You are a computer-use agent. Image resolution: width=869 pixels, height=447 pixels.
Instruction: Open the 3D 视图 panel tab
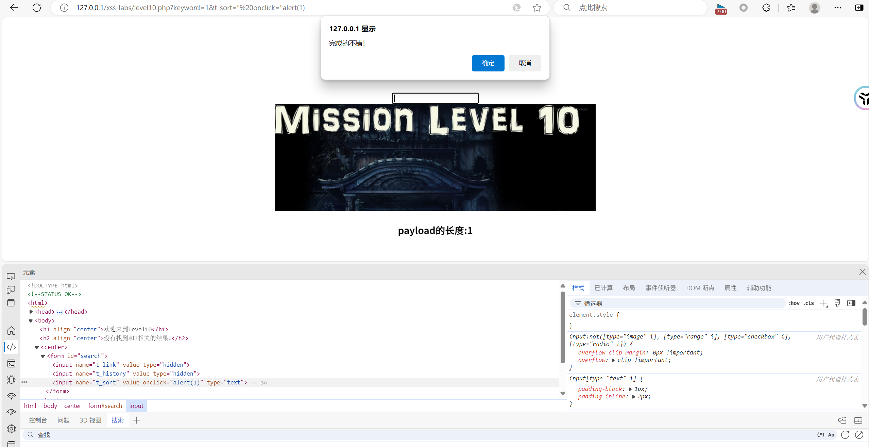coord(90,420)
